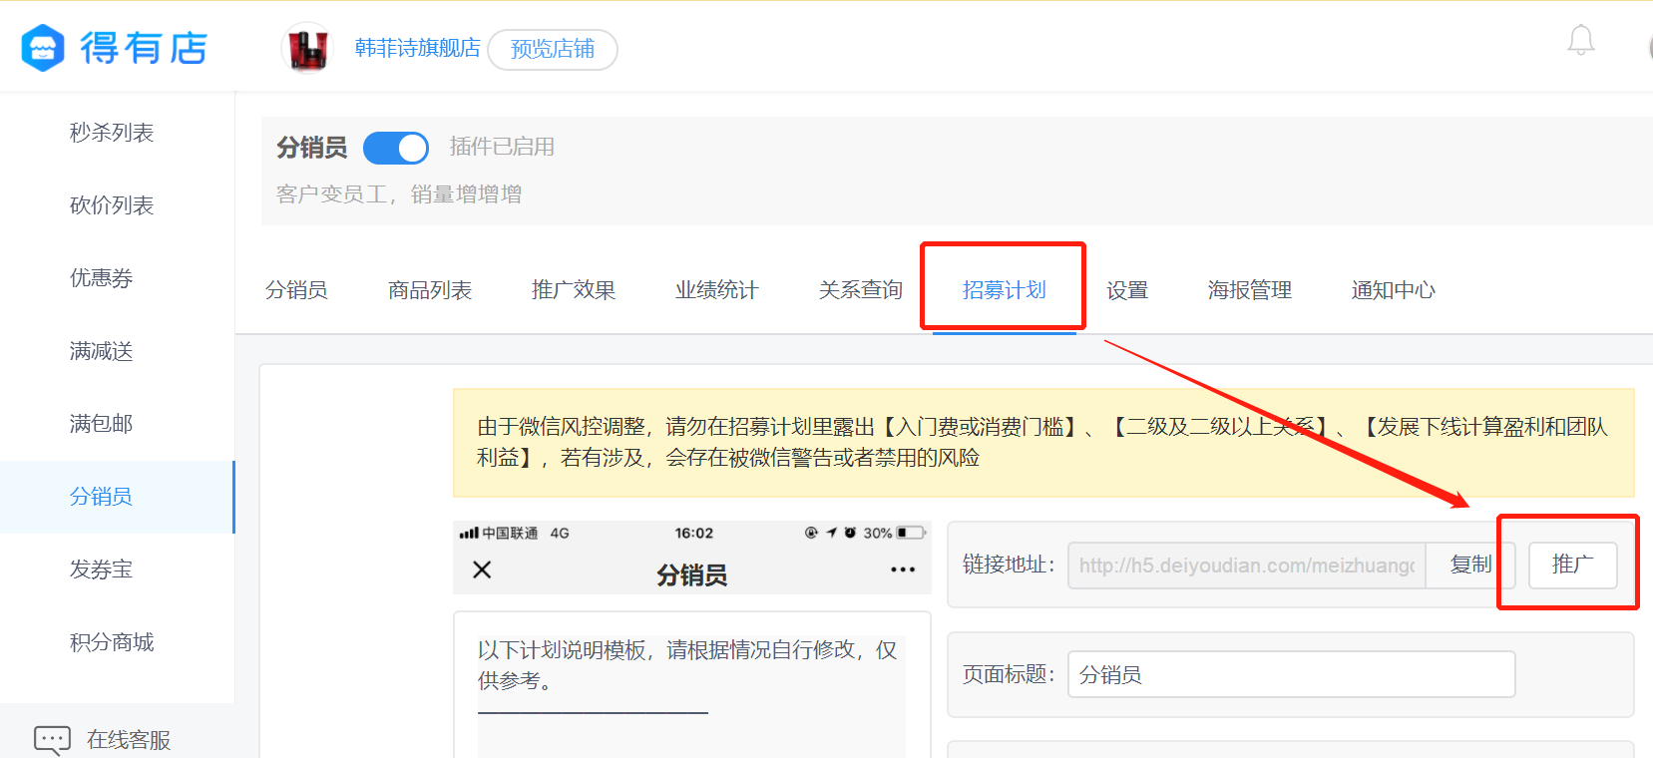Toggle the 分销员 plugin switch off
This screenshot has height=758, width=1653.
(x=396, y=148)
